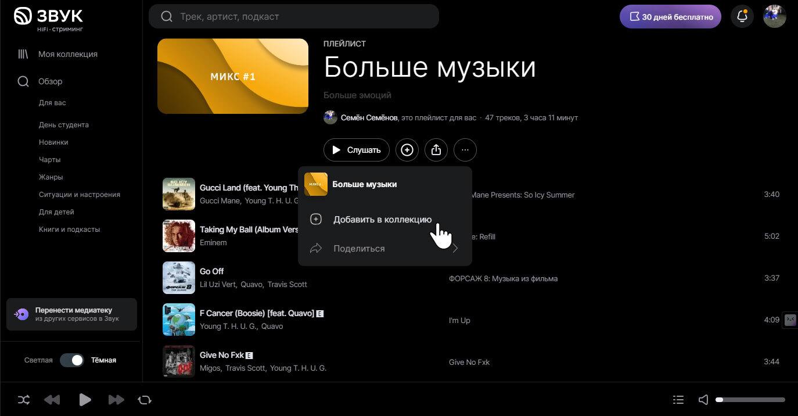Toggle repeat mode icon
This screenshot has width=798, height=416.
coord(145,400)
